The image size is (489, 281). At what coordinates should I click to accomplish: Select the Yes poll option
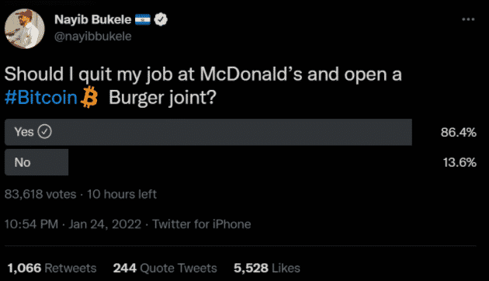(x=208, y=132)
